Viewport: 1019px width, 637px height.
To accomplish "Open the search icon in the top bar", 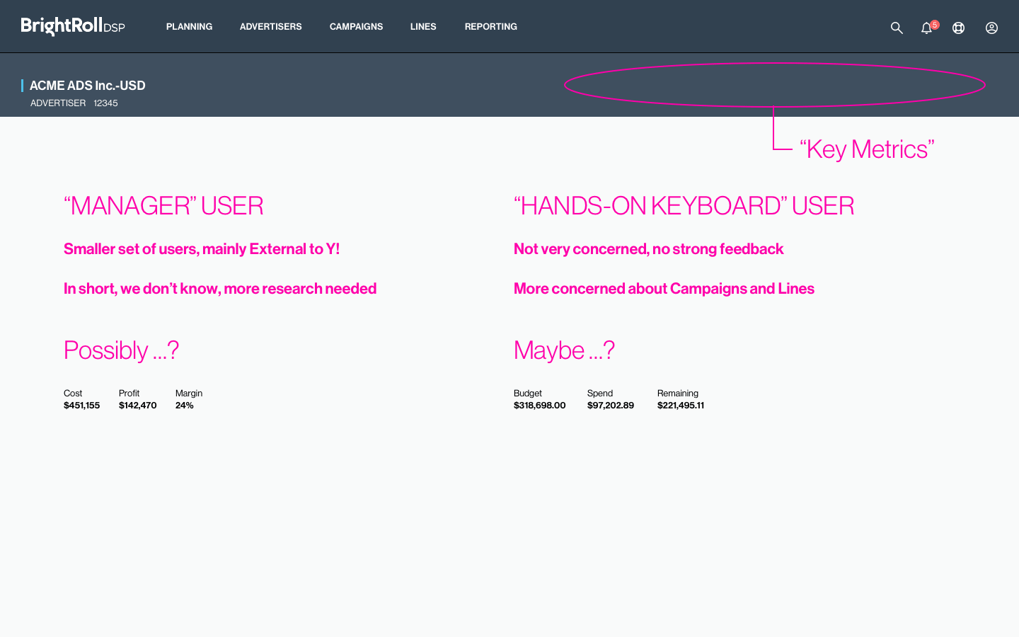I will point(896,28).
